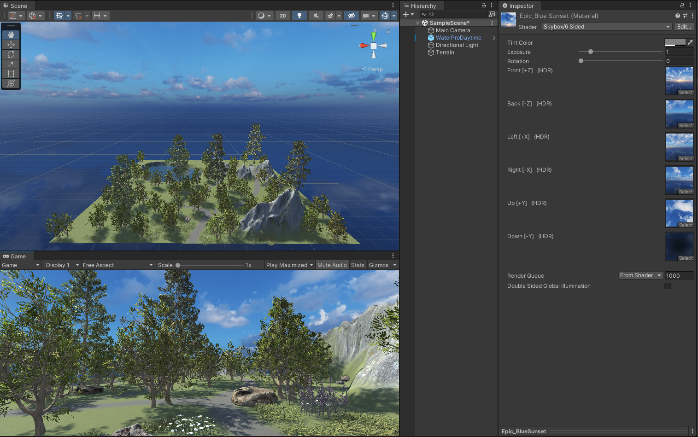Select the Move tool
Image resolution: width=698 pixels, height=437 pixels.
pyautogui.click(x=11, y=44)
